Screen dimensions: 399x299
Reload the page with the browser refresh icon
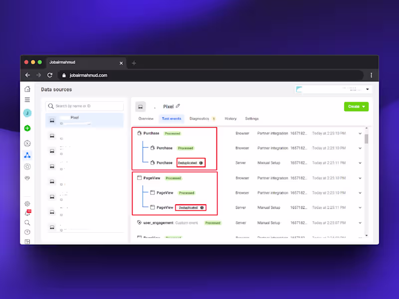click(x=50, y=75)
